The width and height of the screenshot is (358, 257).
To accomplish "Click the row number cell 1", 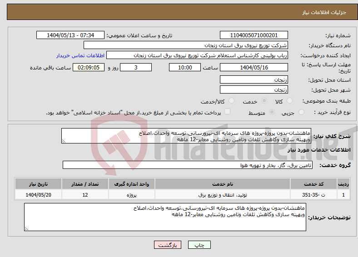I will click(x=343, y=195).
